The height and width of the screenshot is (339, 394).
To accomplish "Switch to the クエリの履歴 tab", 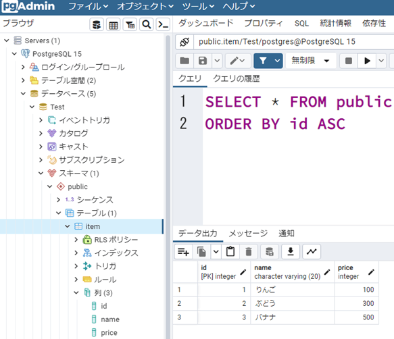I will coord(237,79).
